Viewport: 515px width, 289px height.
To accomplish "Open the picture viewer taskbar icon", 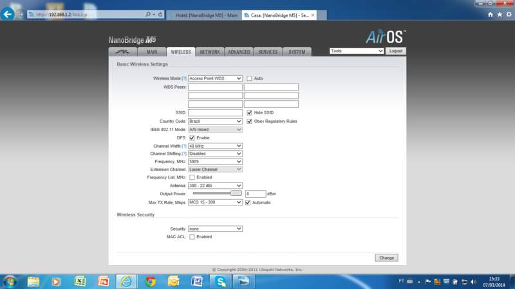I will (243, 281).
